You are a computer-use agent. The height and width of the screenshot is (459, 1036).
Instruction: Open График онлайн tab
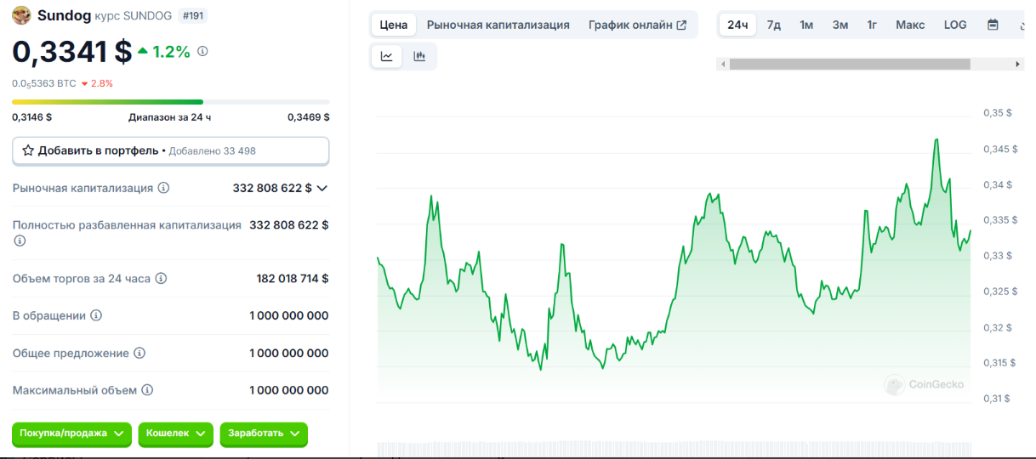coord(638,25)
